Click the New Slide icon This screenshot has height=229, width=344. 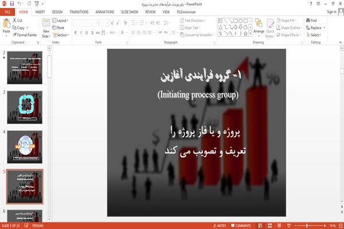(46, 23)
